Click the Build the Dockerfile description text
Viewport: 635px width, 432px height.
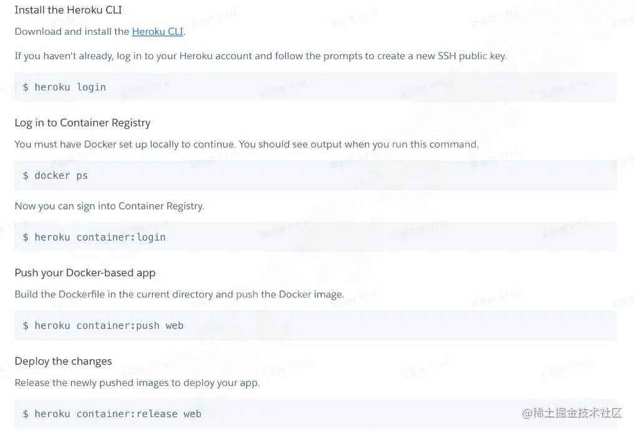pos(180,294)
